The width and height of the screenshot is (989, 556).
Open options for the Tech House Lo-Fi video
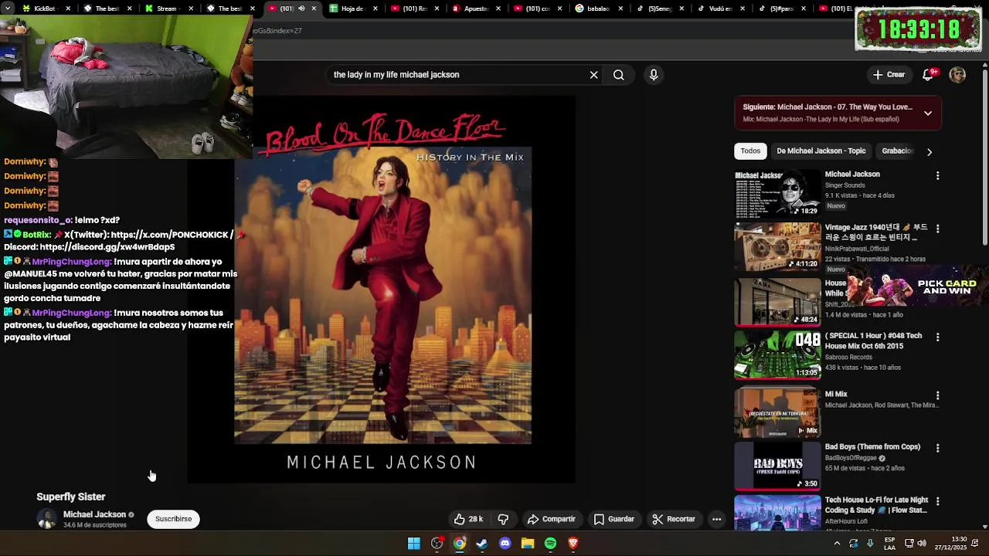pos(937,501)
